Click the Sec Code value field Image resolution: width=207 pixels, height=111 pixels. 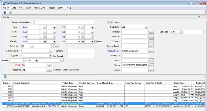(193, 32)
